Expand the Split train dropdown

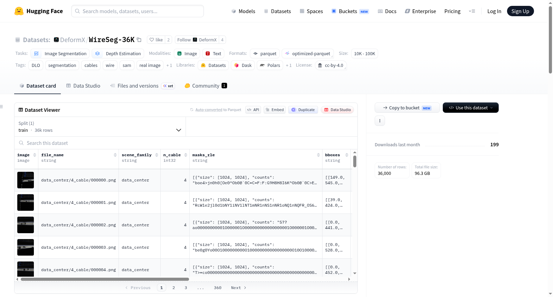click(100, 127)
